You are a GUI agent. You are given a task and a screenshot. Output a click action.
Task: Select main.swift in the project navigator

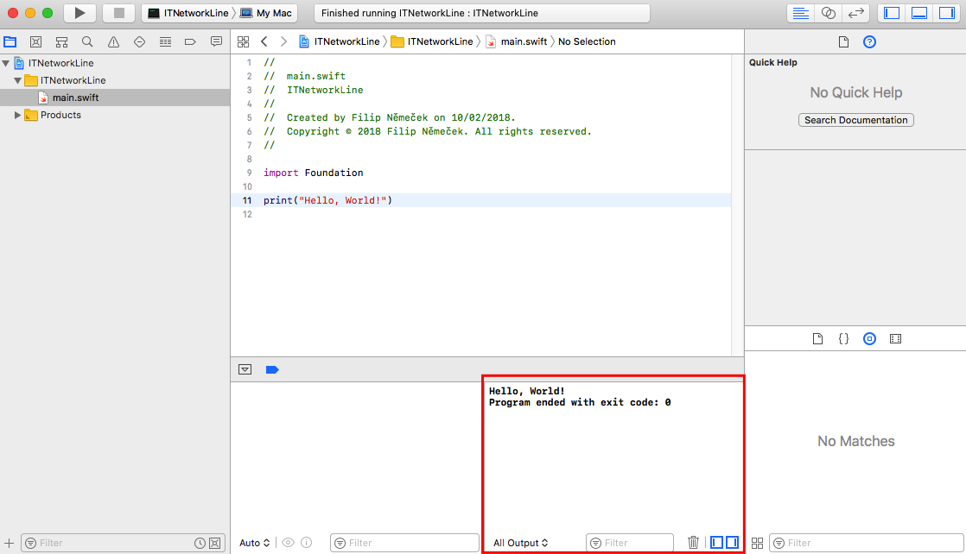point(75,98)
